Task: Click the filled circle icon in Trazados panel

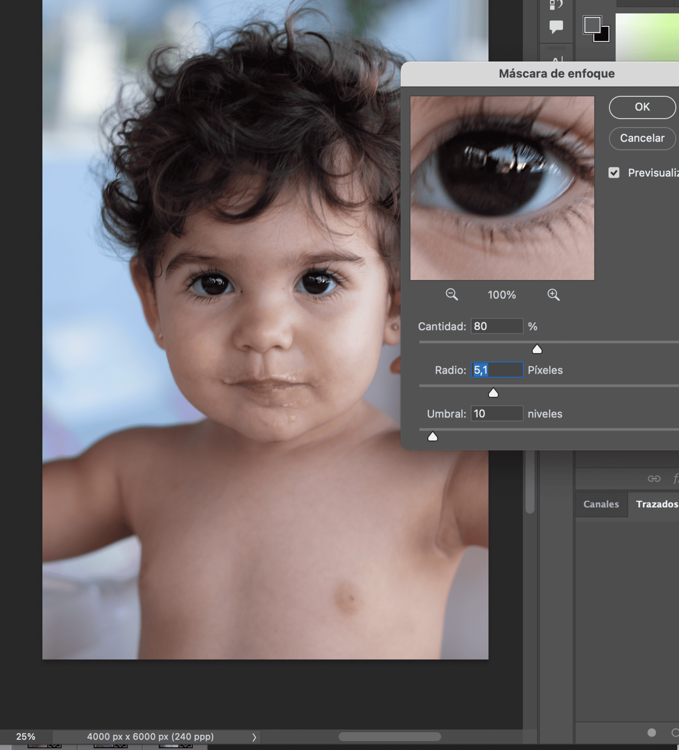Action: (651, 732)
